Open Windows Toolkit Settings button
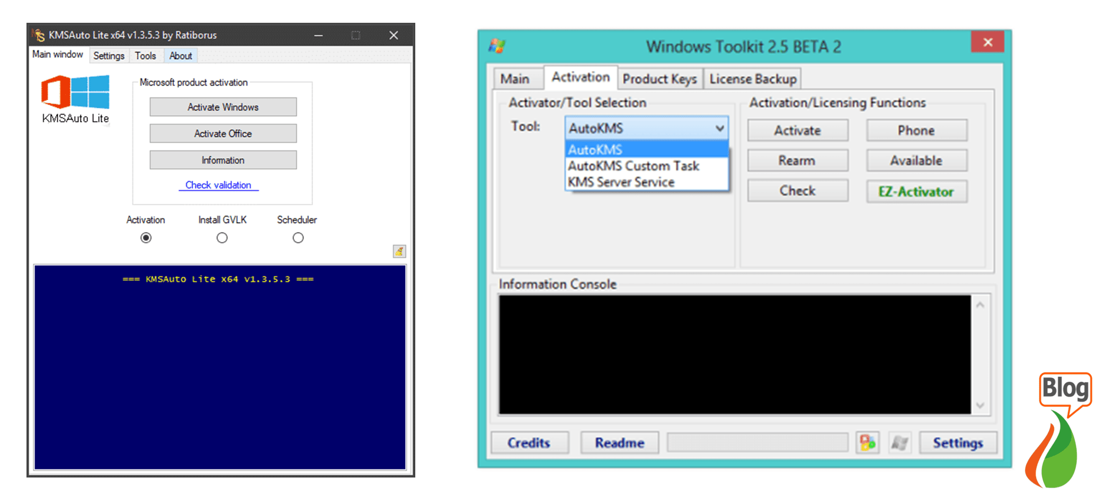The width and height of the screenshot is (1106, 504). pyautogui.click(x=958, y=443)
